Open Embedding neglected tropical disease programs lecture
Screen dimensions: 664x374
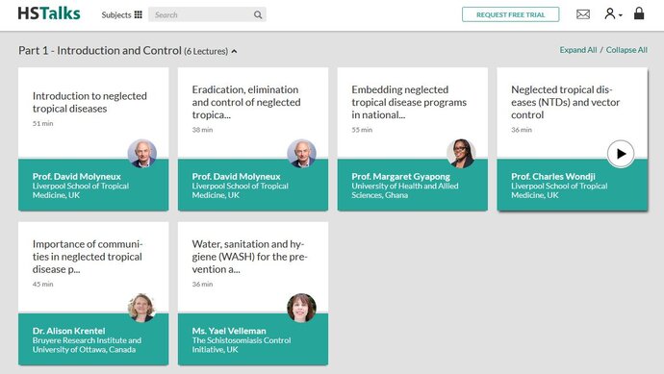click(x=409, y=102)
